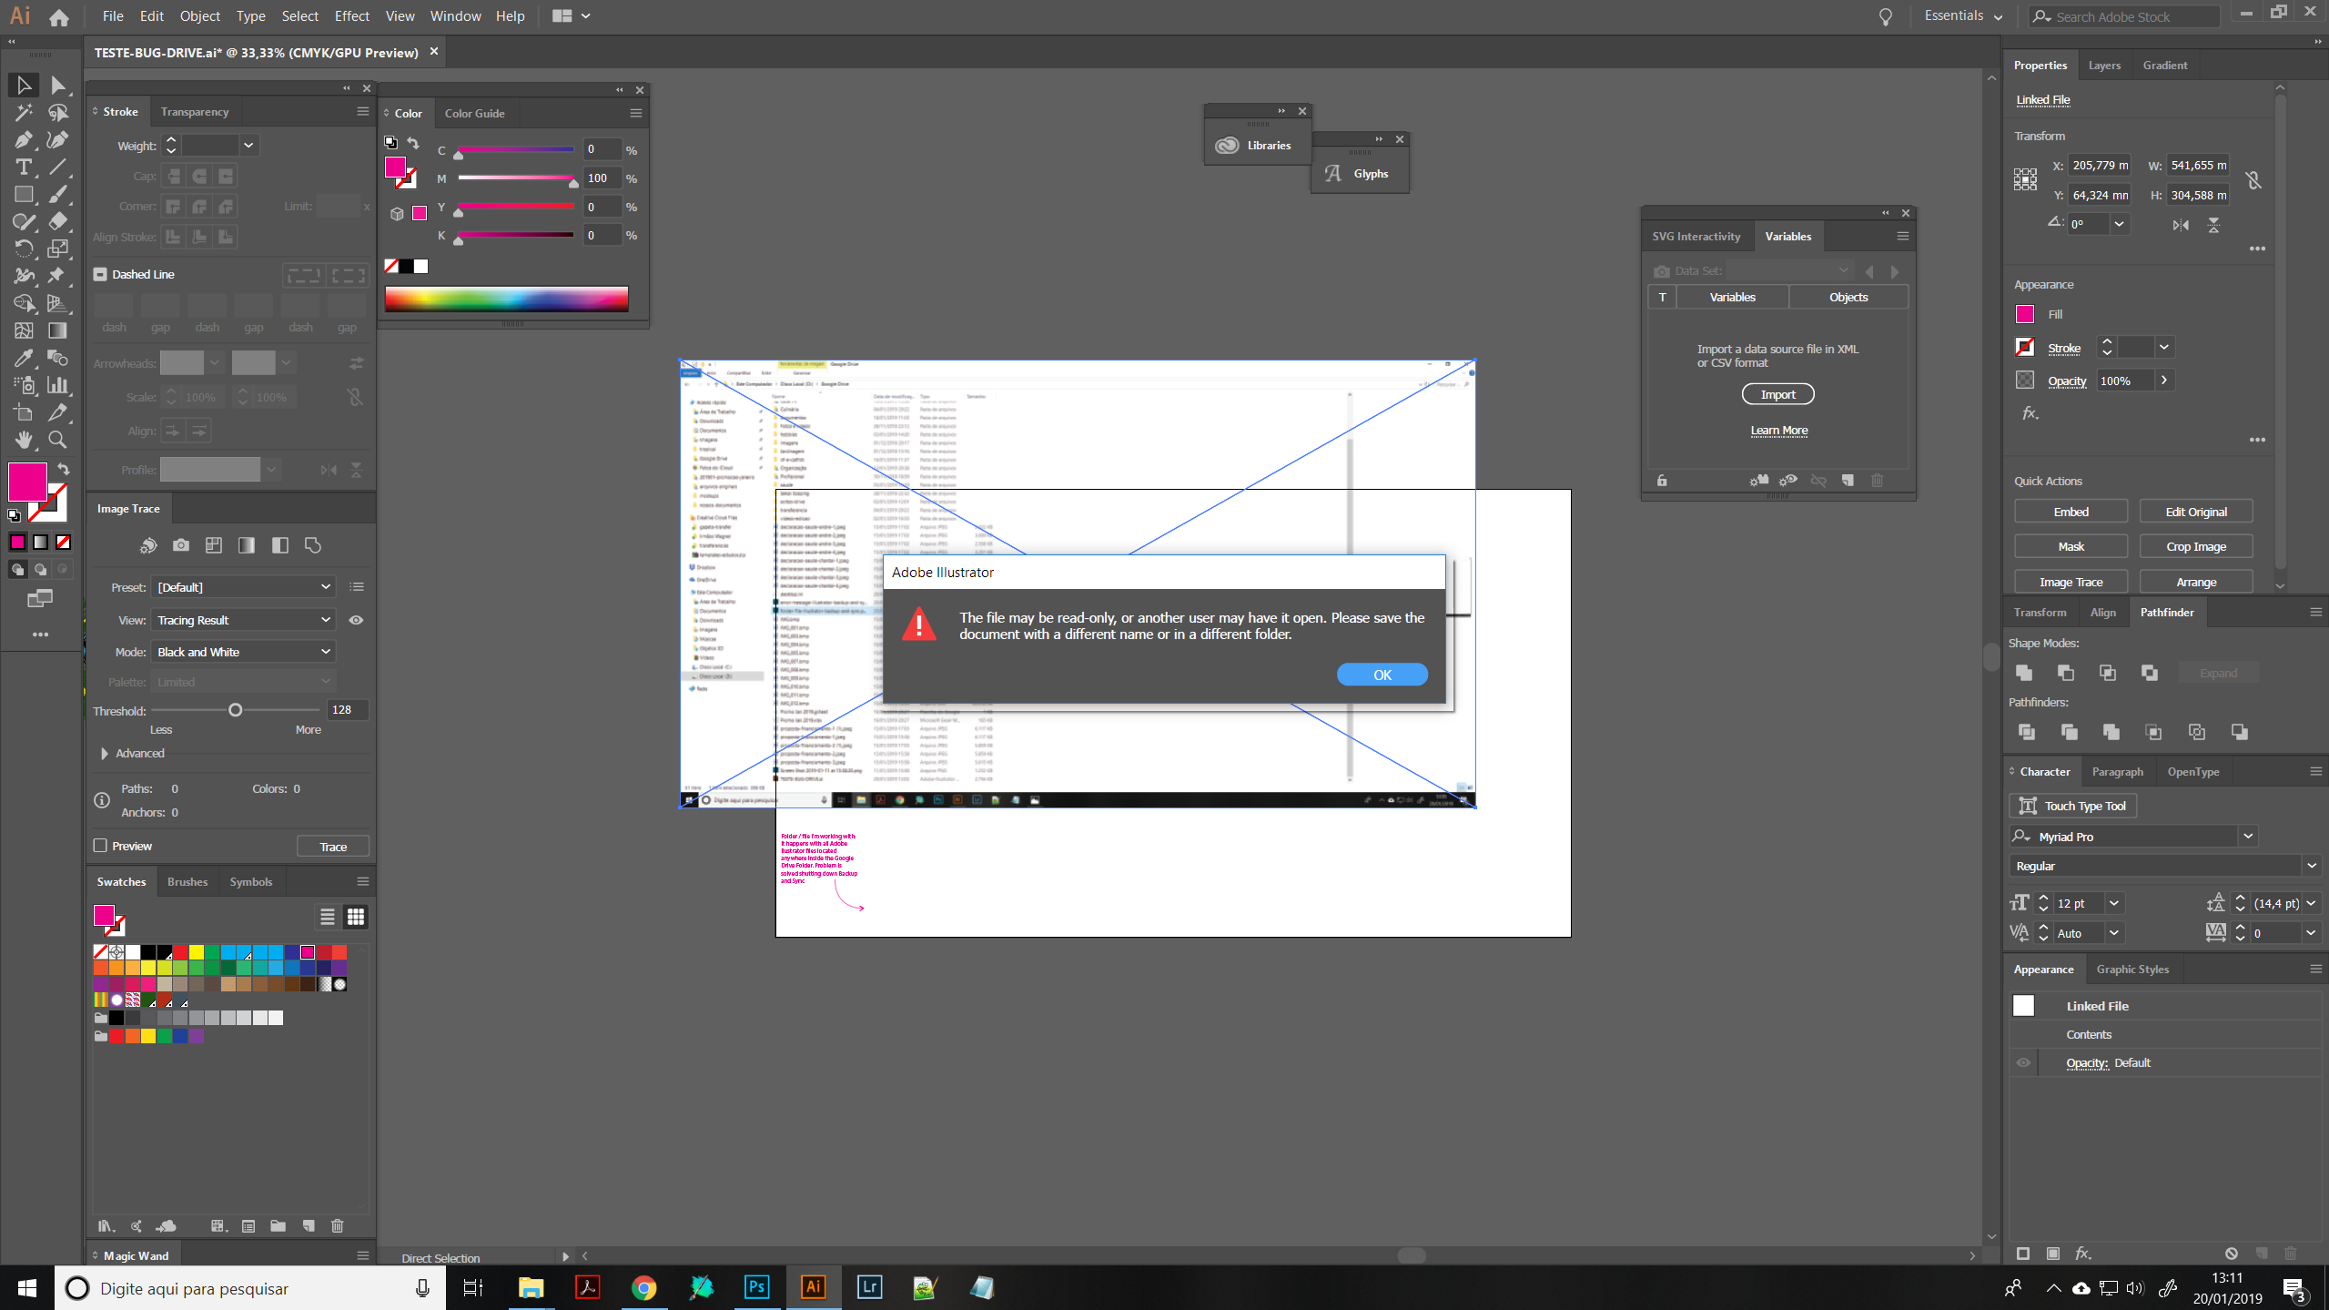This screenshot has height=1310, width=2329.
Task: Click the Embed button in Properties
Action: click(x=2070, y=512)
